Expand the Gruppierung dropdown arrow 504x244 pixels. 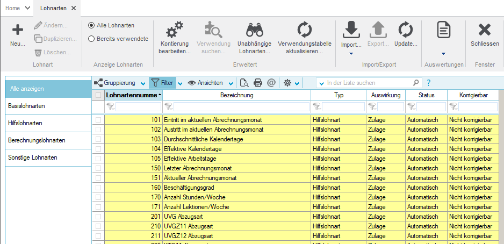[x=142, y=83]
